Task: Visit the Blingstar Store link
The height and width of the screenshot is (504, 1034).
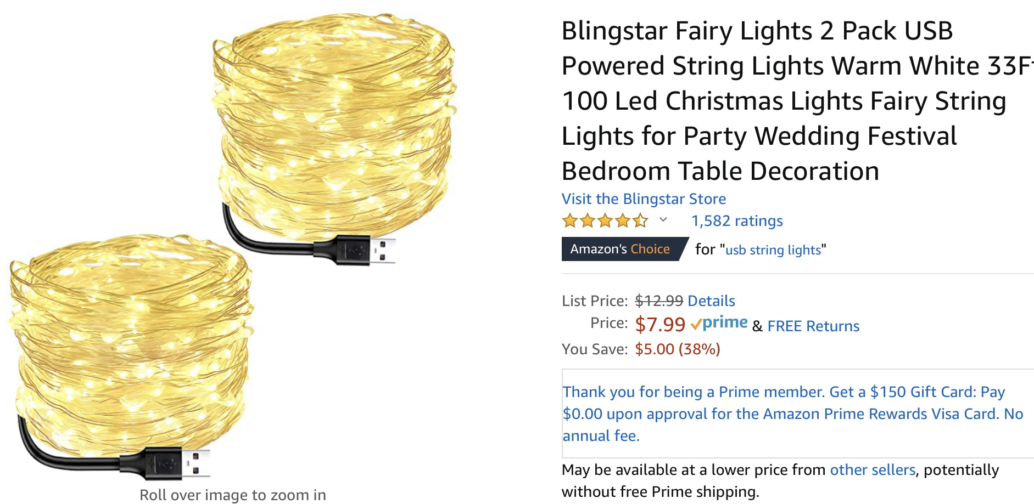Action: coord(644,199)
